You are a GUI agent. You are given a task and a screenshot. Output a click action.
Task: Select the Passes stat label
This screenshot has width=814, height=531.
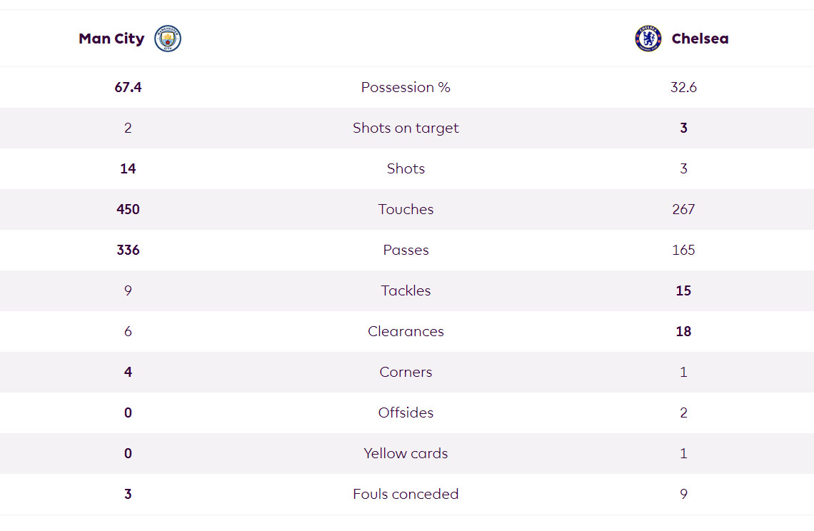tap(406, 250)
